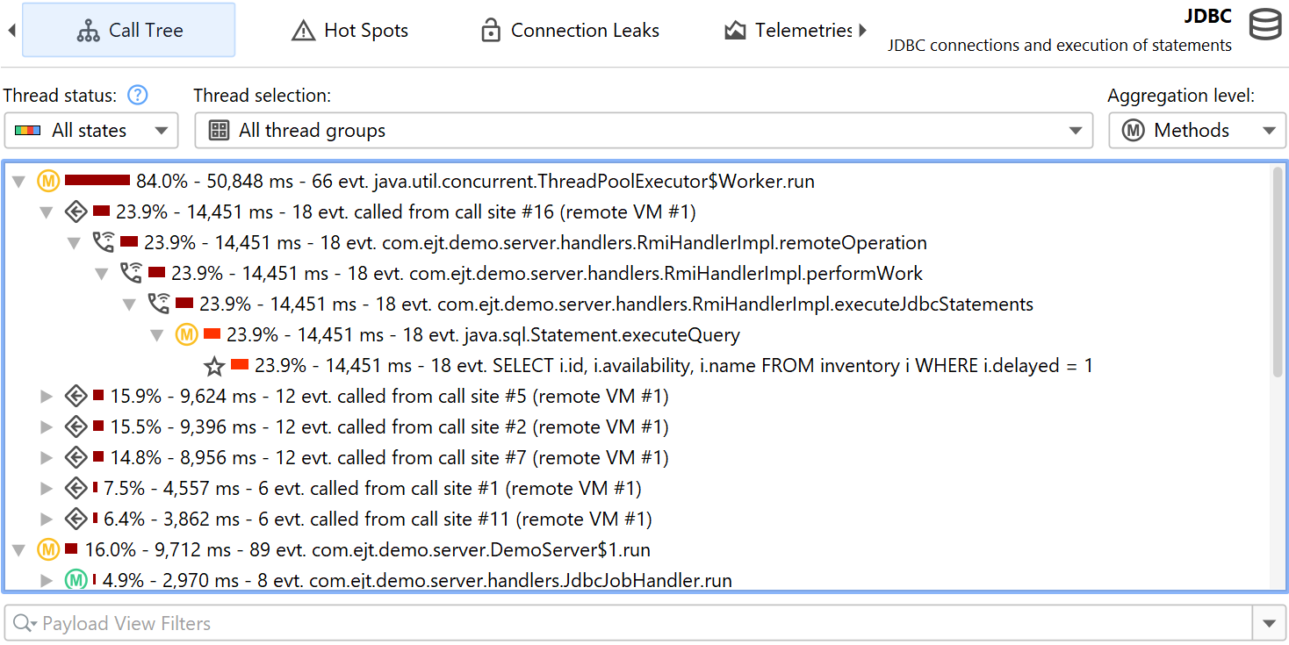Screen dimensions: 1289x645
Task: Expand call site #5 node
Action: (47, 397)
